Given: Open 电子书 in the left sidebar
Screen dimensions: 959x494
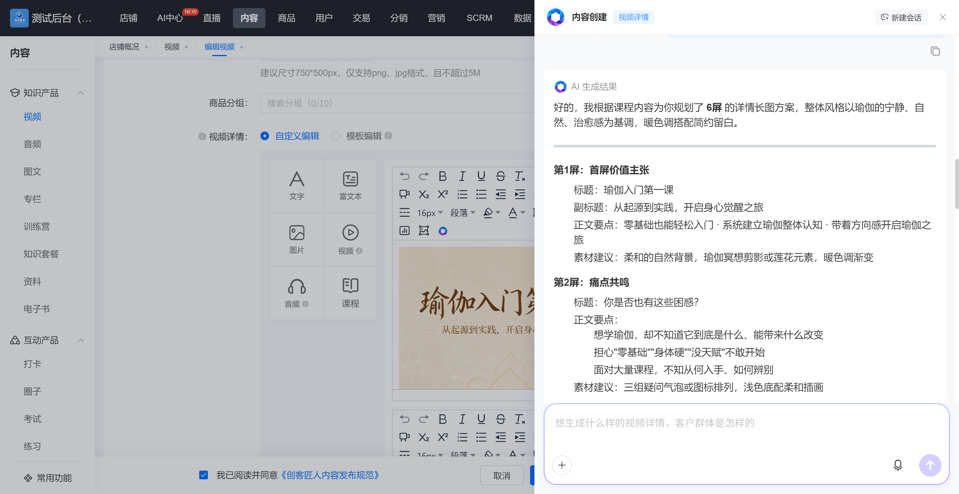Looking at the screenshot, I should (37, 309).
